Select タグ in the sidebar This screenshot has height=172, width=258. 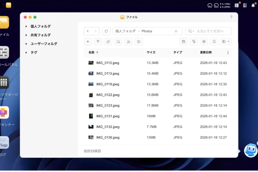(x=34, y=52)
